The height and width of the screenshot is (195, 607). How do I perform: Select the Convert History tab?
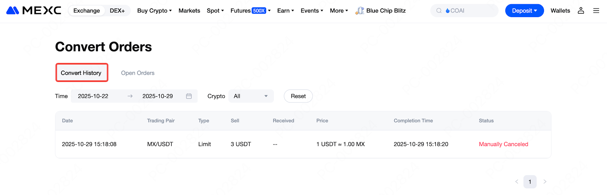(81, 73)
